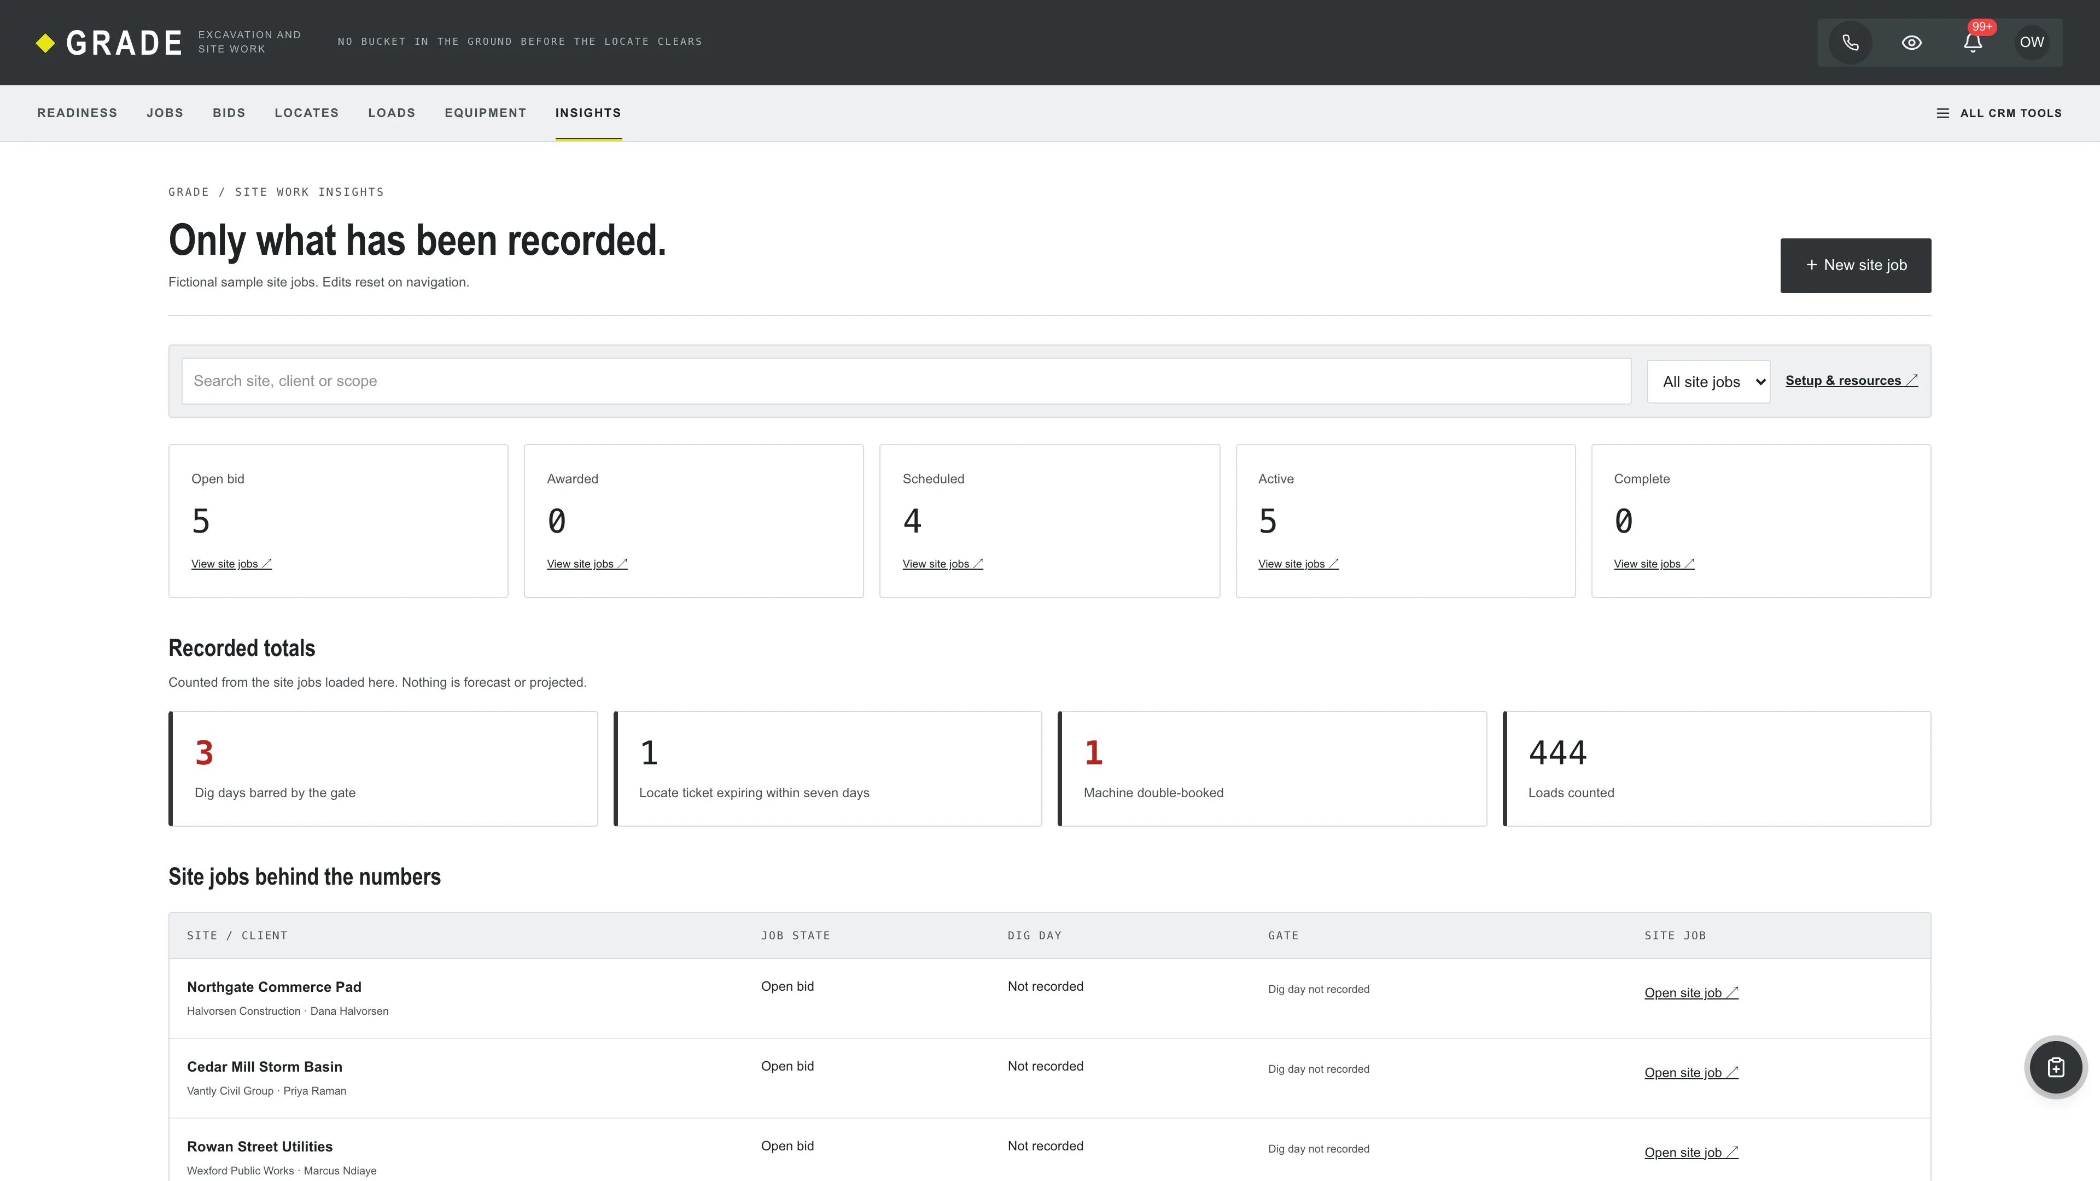Switch to the Equipment tab
The image size is (2100, 1181).
486,113
